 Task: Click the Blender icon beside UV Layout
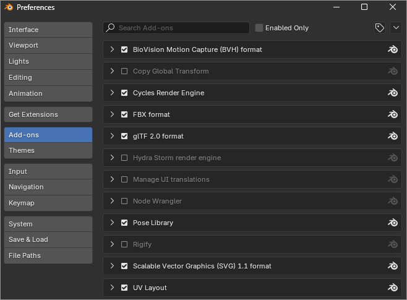(x=392, y=288)
